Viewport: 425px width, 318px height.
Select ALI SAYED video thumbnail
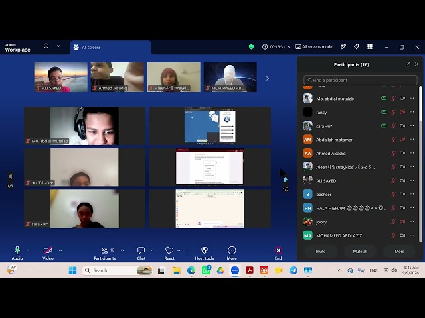[x=61, y=77]
